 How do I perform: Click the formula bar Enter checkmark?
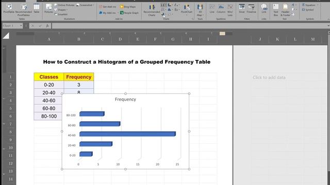click(40, 26)
